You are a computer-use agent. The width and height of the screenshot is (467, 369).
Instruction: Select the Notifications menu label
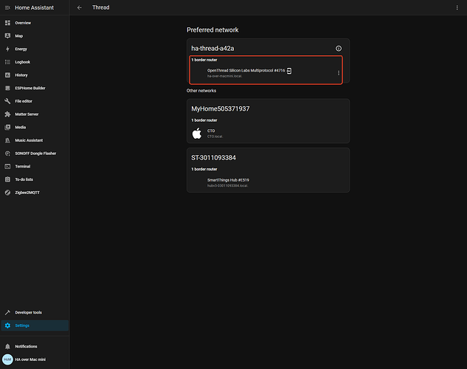pyautogui.click(x=27, y=346)
